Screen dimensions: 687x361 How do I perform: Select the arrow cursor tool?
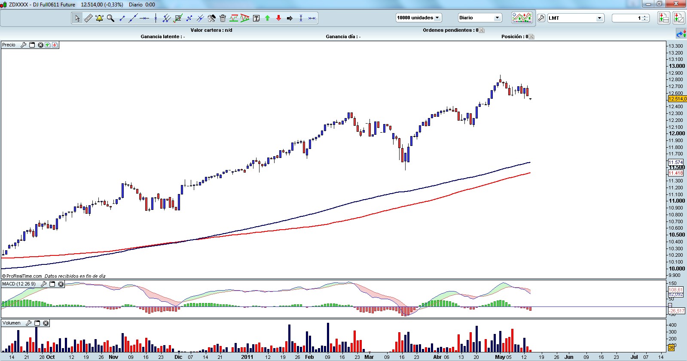[x=77, y=18]
